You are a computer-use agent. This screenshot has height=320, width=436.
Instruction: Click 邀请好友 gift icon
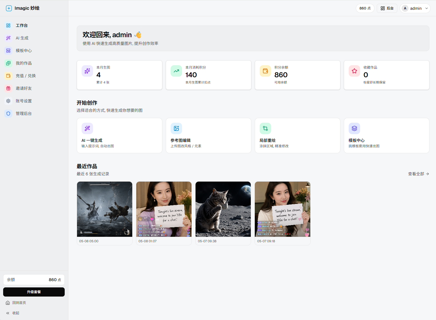click(8, 88)
